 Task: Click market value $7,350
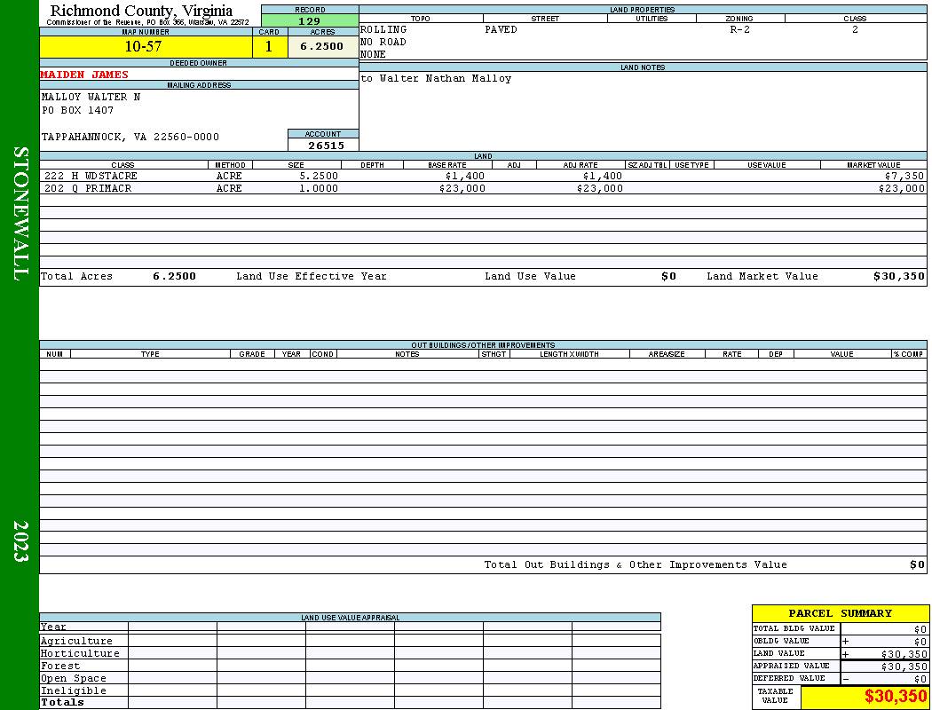pos(904,177)
